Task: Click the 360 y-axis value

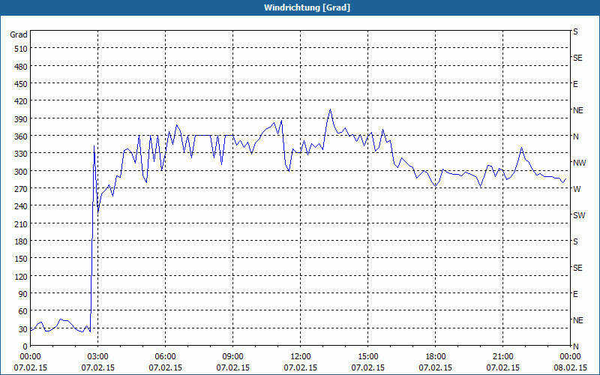Action: pyautogui.click(x=21, y=136)
